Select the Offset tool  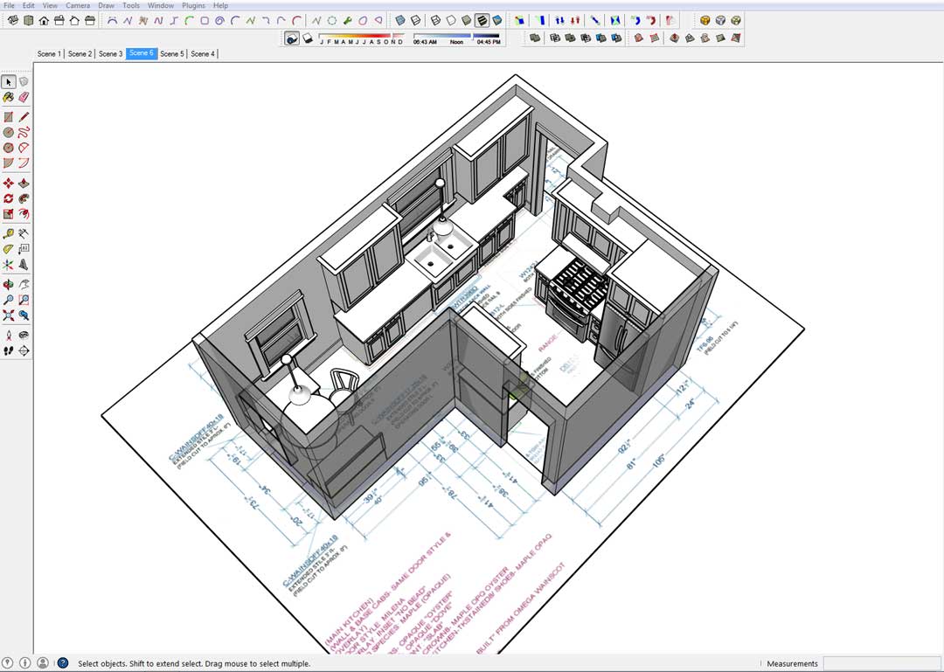[x=24, y=214]
